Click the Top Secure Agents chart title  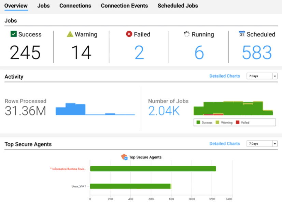coord(145,157)
